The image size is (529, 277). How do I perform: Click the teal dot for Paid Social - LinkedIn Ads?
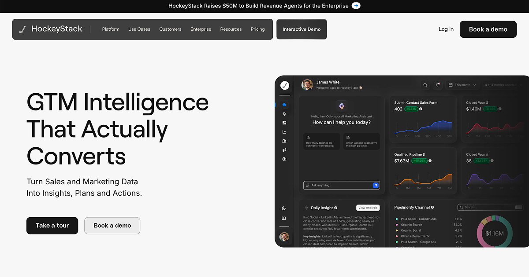pyautogui.click(x=397, y=219)
